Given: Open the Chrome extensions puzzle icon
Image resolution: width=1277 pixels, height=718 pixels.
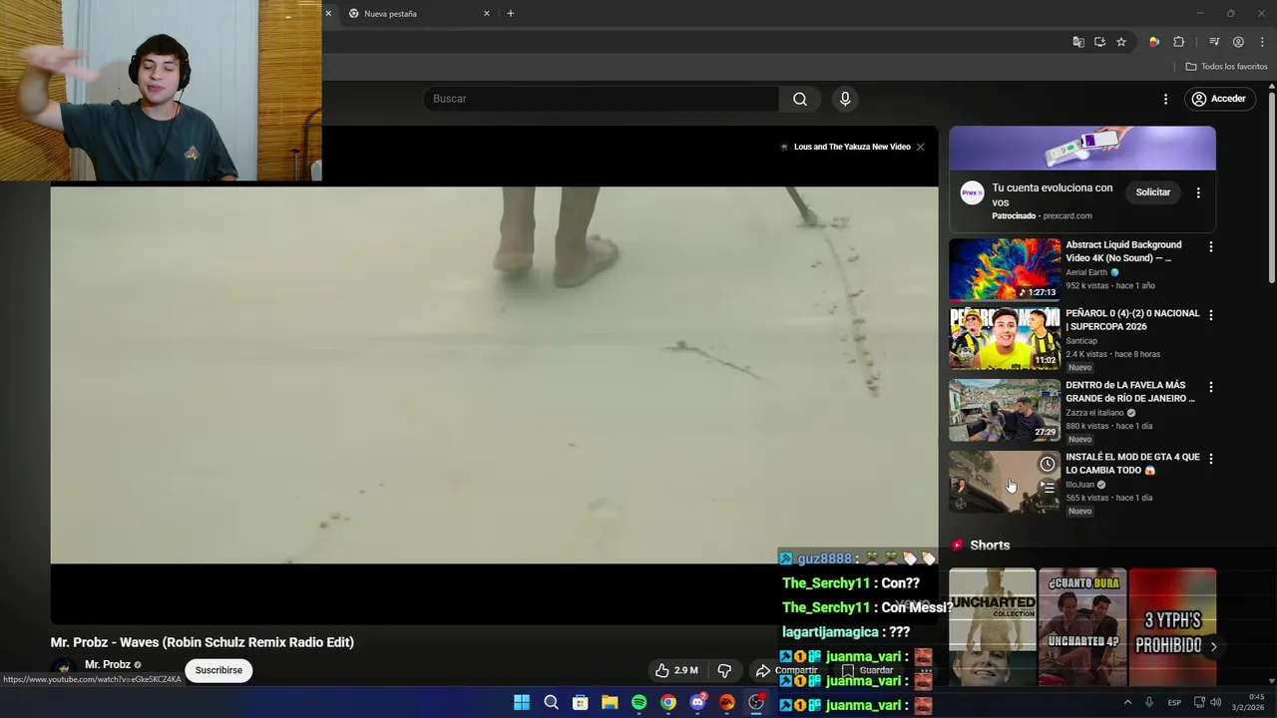Looking at the screenshot, I should pyautogui.click(x=1179, y=42).
